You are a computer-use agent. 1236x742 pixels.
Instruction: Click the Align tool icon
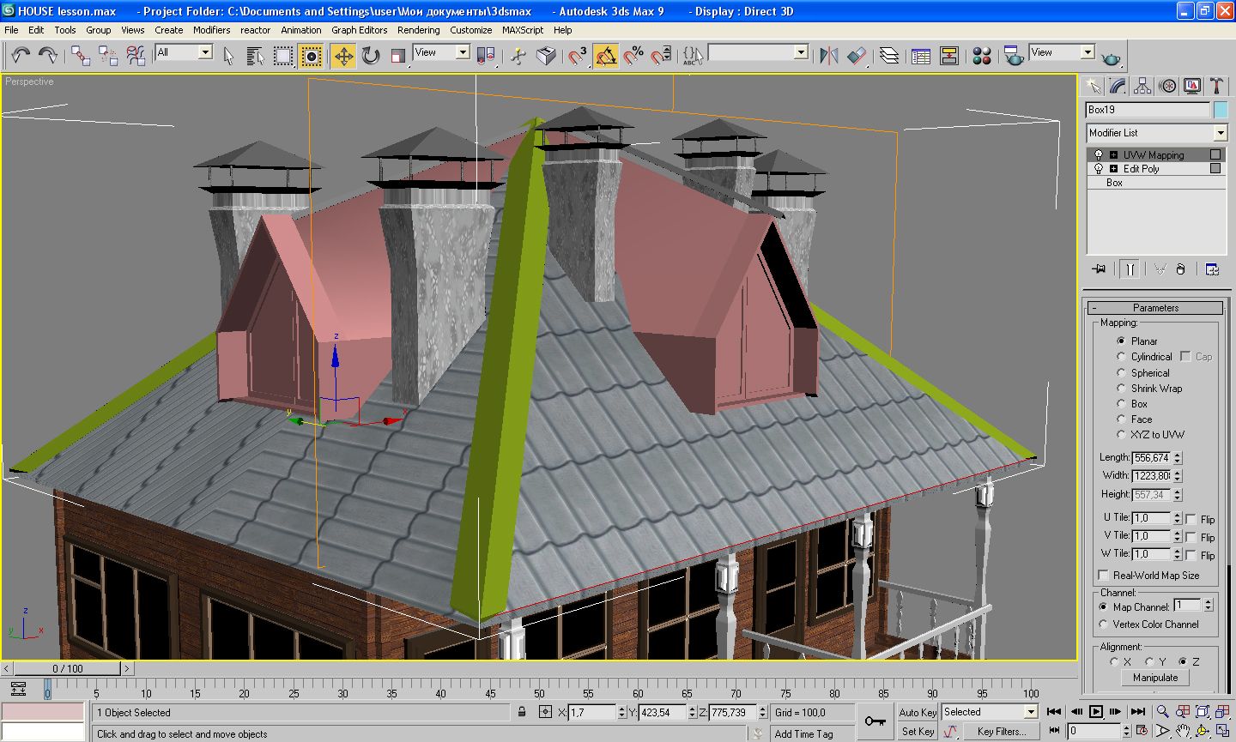click(x=857, y=56)
